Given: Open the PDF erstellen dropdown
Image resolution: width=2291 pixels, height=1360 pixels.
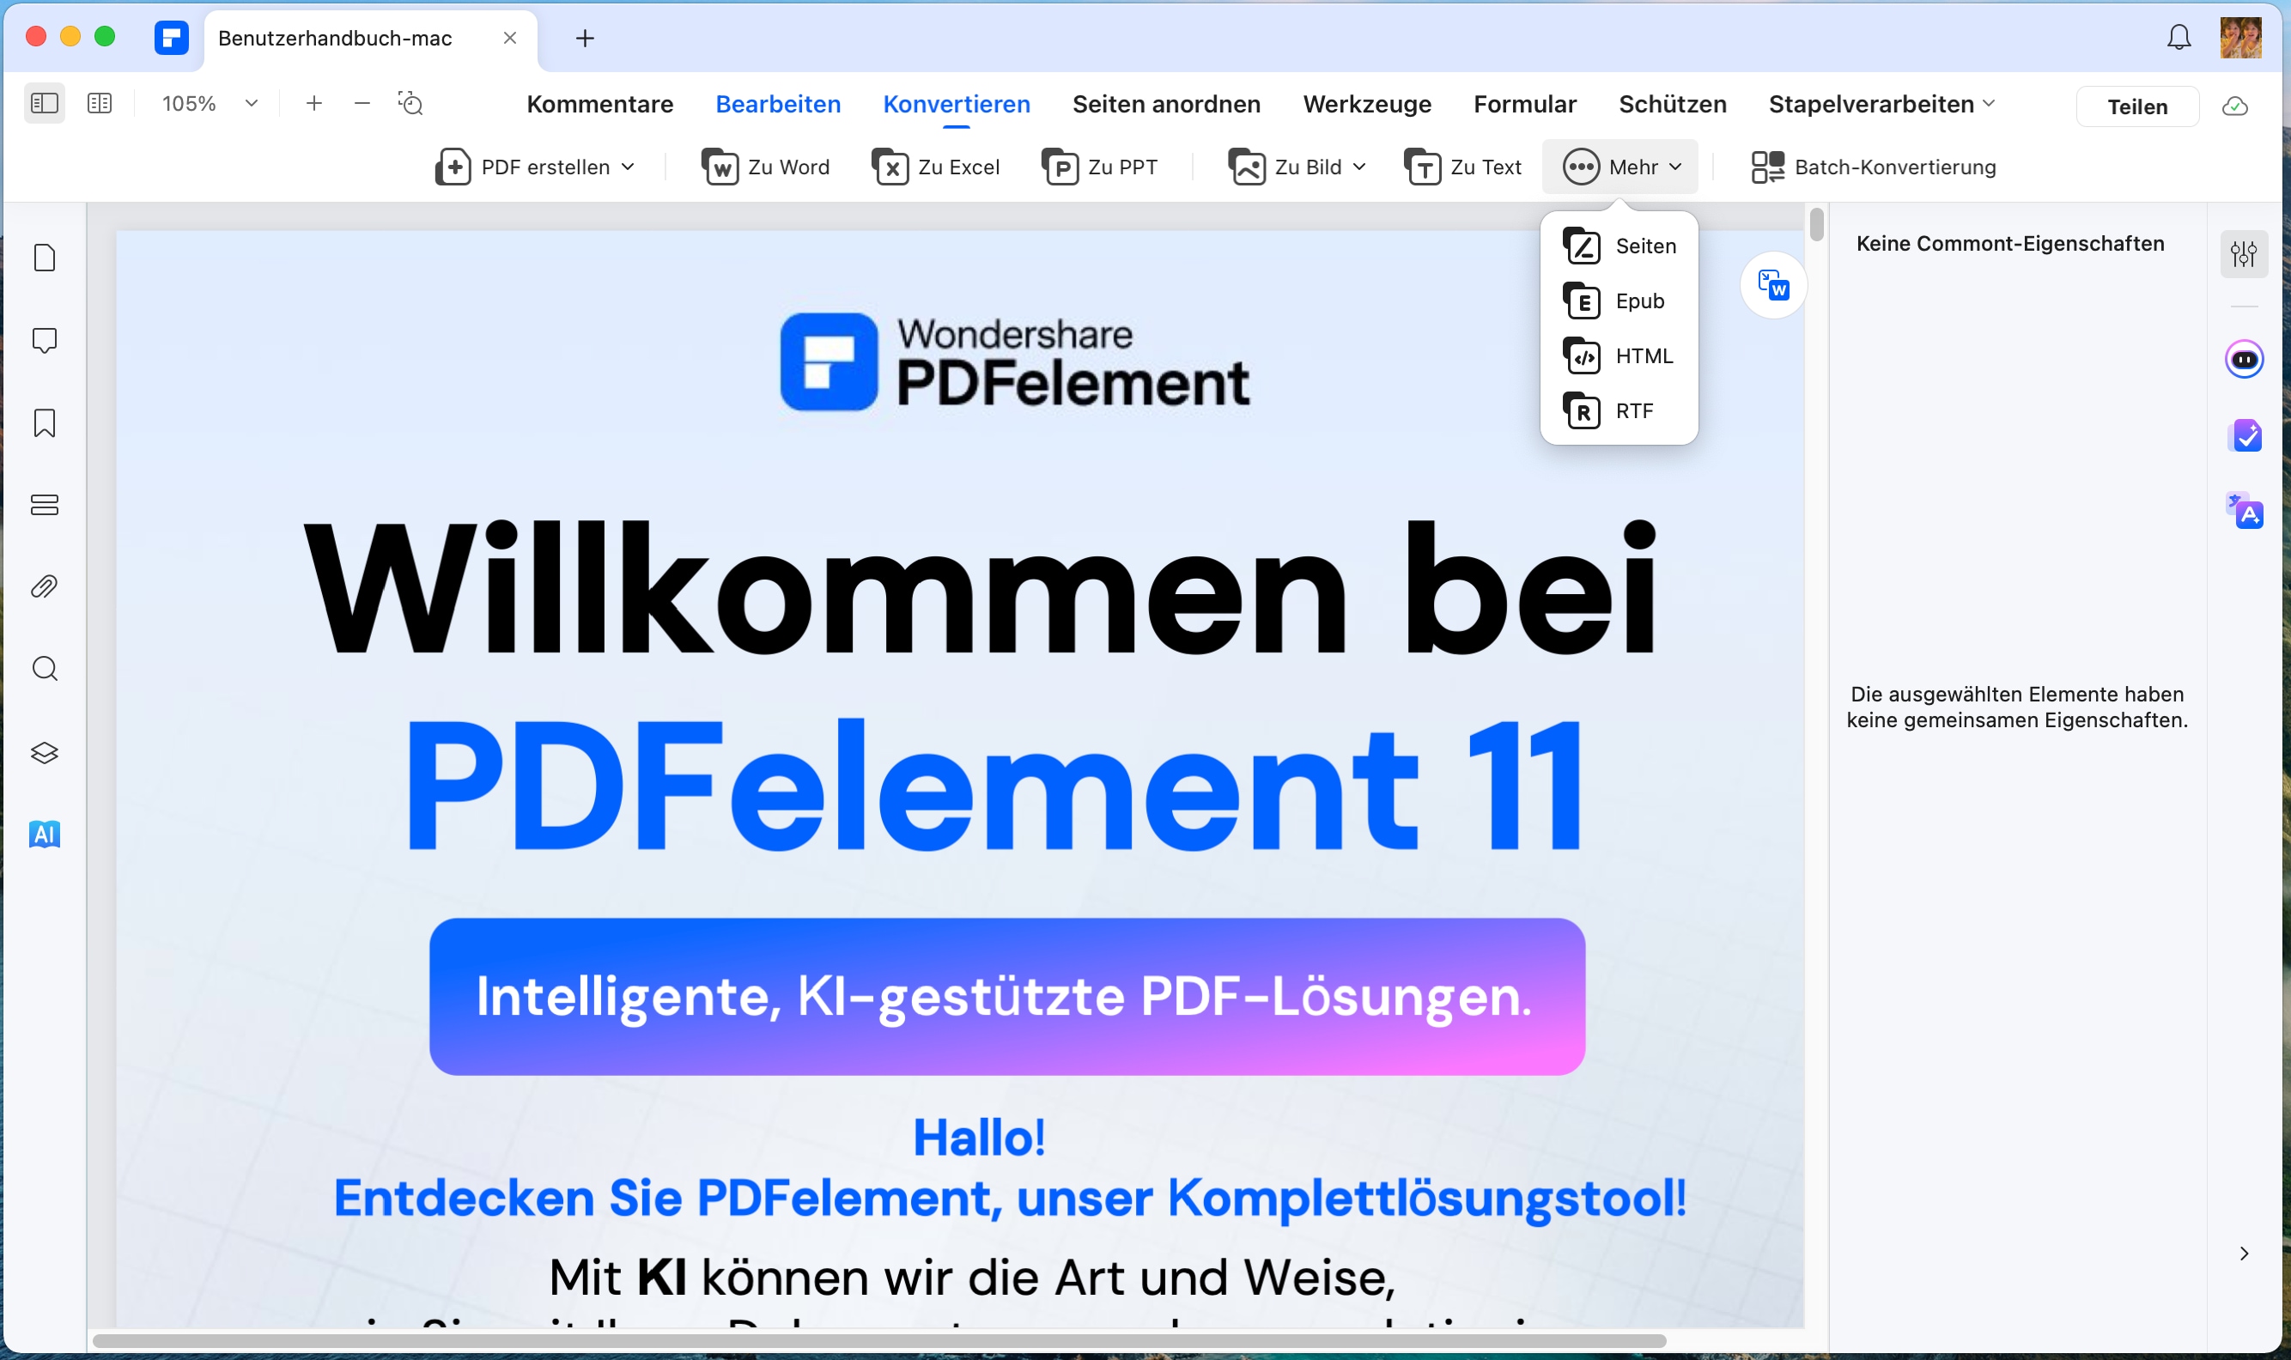Looking at the screenshot, I should pos(534,167).
